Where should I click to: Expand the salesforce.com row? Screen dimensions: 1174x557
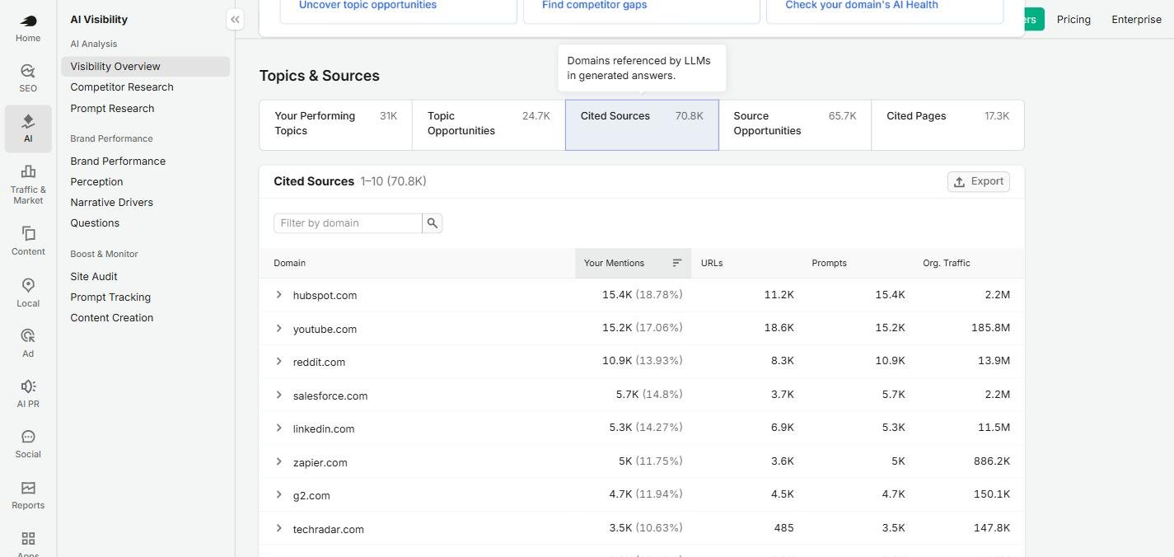tap(279, 395)
